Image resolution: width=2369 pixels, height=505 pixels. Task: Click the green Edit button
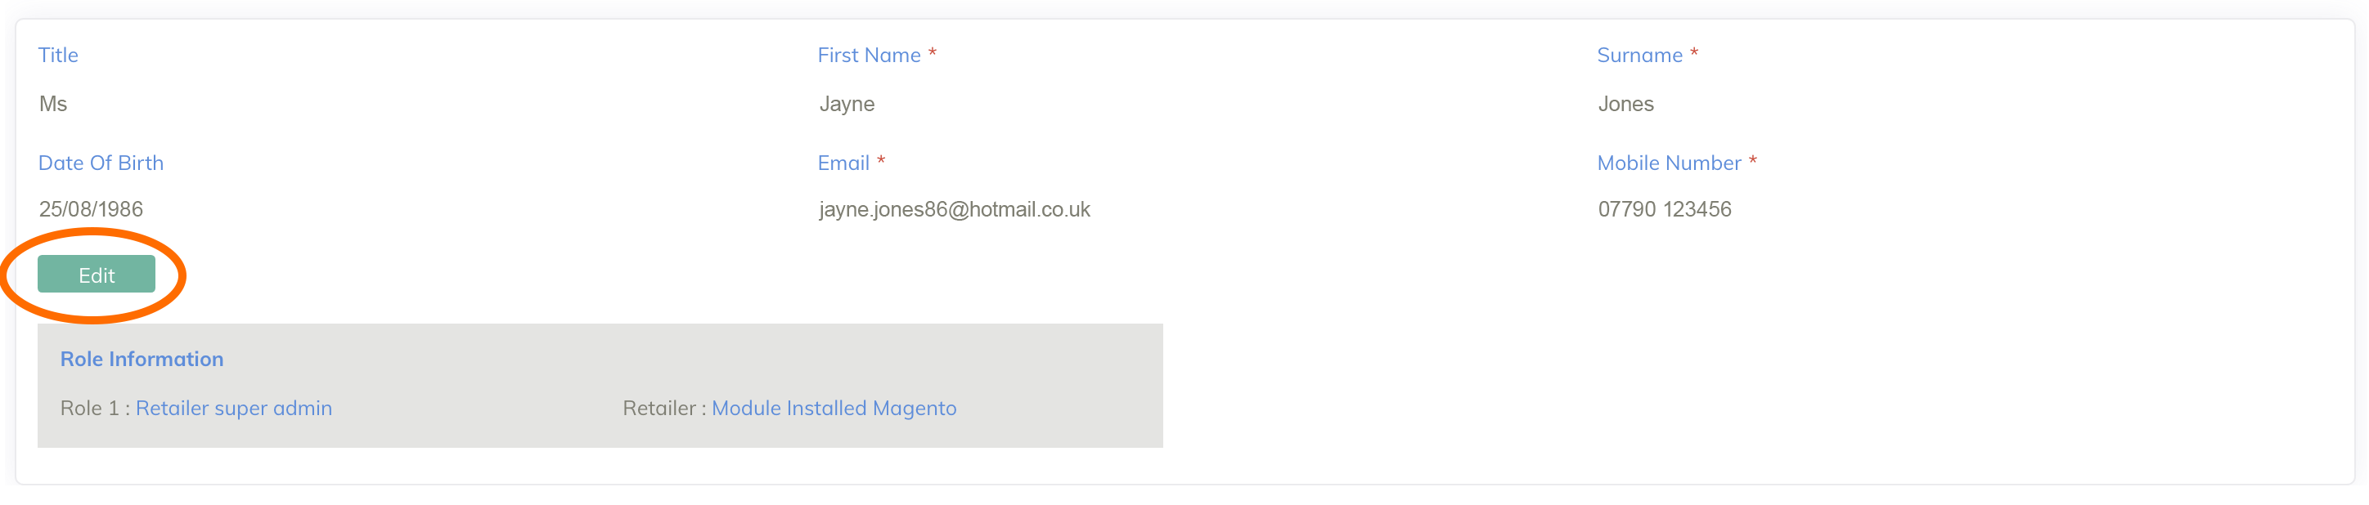point(96,275)
